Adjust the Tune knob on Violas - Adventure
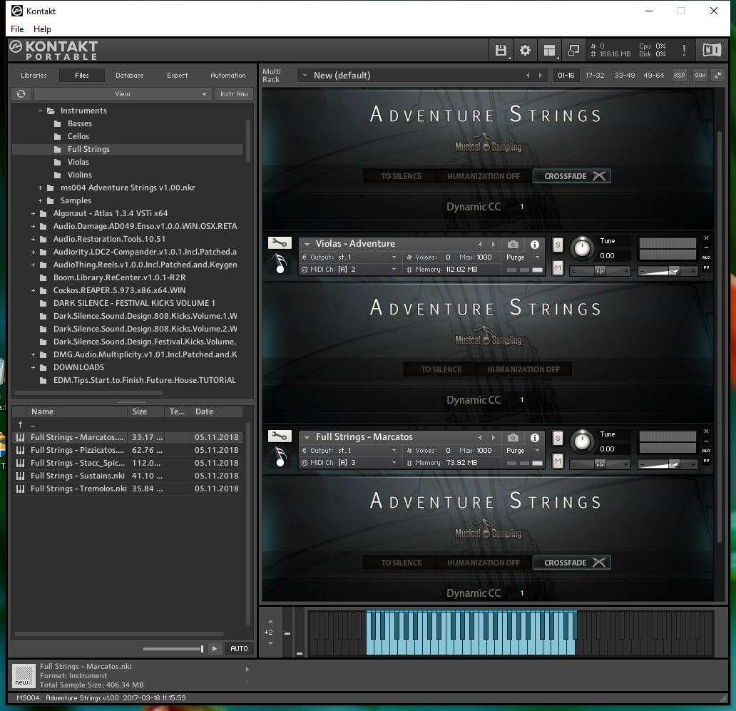 pyautogui.click(x=582, y=247)
